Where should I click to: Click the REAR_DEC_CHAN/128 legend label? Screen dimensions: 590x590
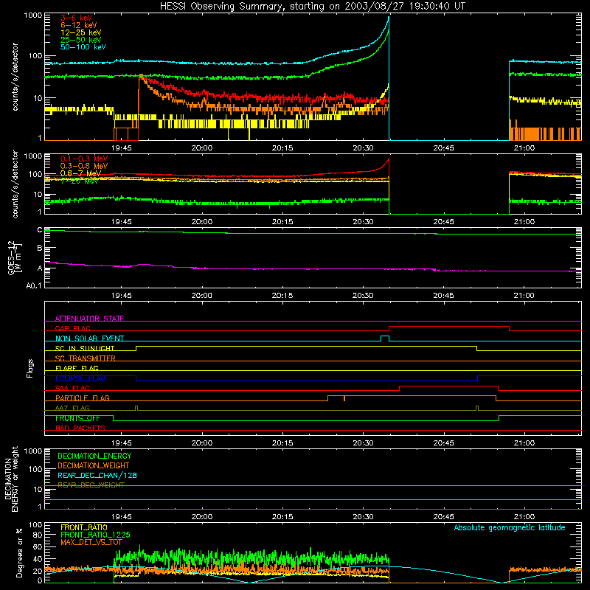click(97, 476)
